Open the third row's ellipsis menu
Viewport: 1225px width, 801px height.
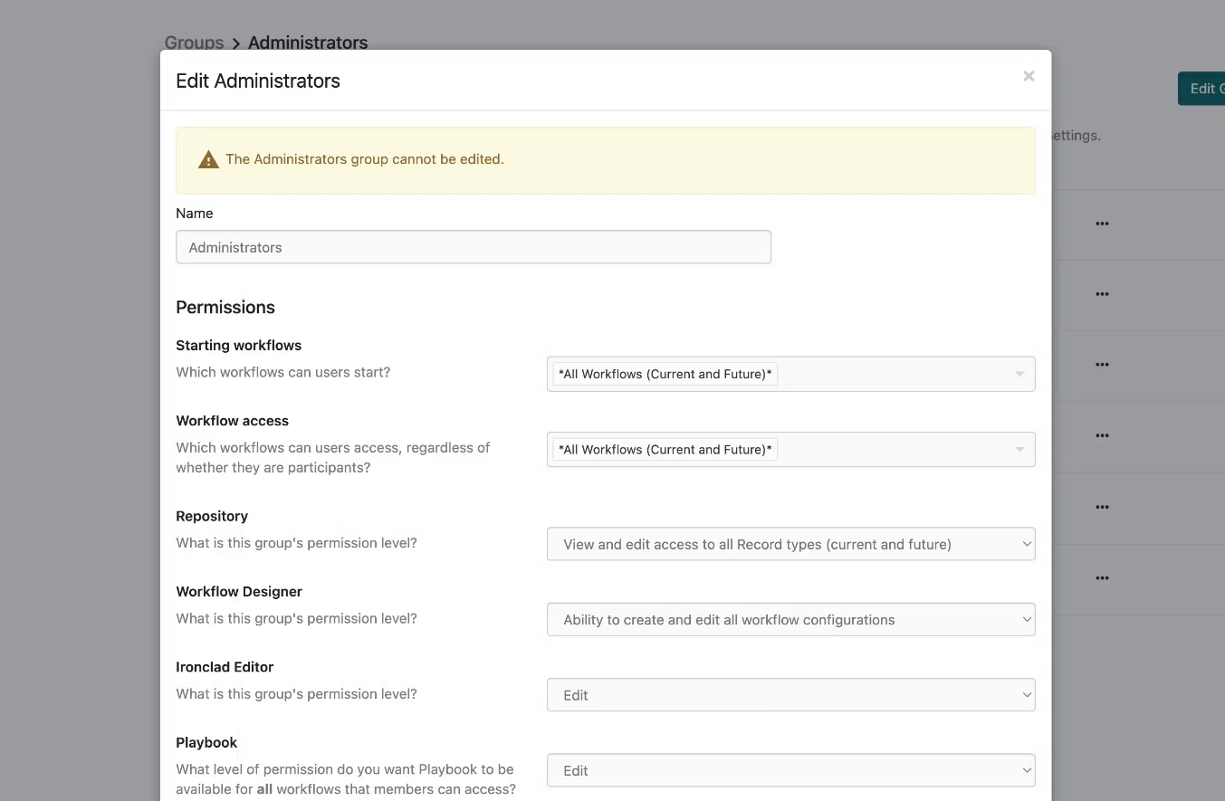[1102, 365]
